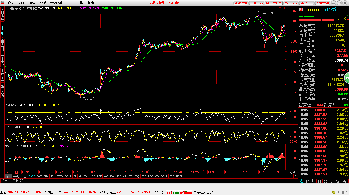This screenshot has width=349, height=195.
Task: Switch to the 技术分析 side tab
Action: (x=2, y=29)
